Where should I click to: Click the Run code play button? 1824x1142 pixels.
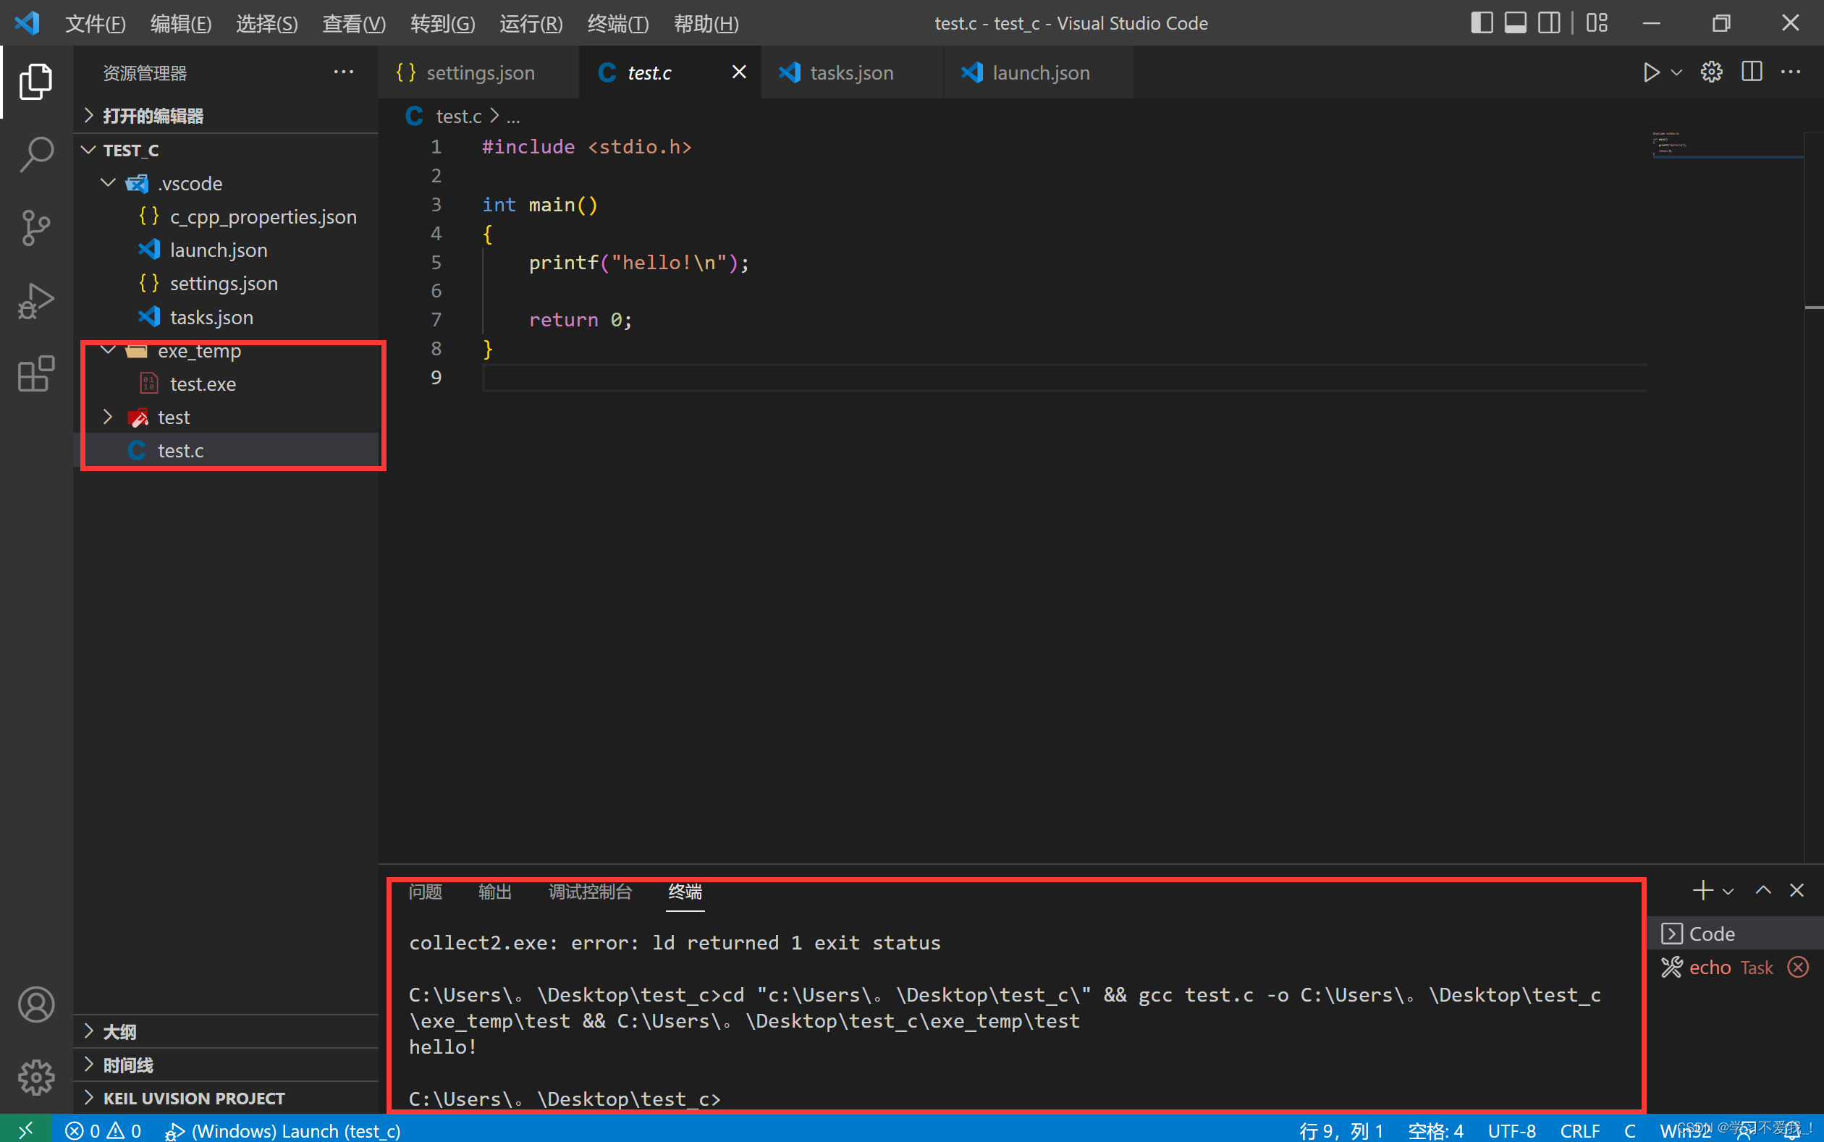tap(1651, 72)
